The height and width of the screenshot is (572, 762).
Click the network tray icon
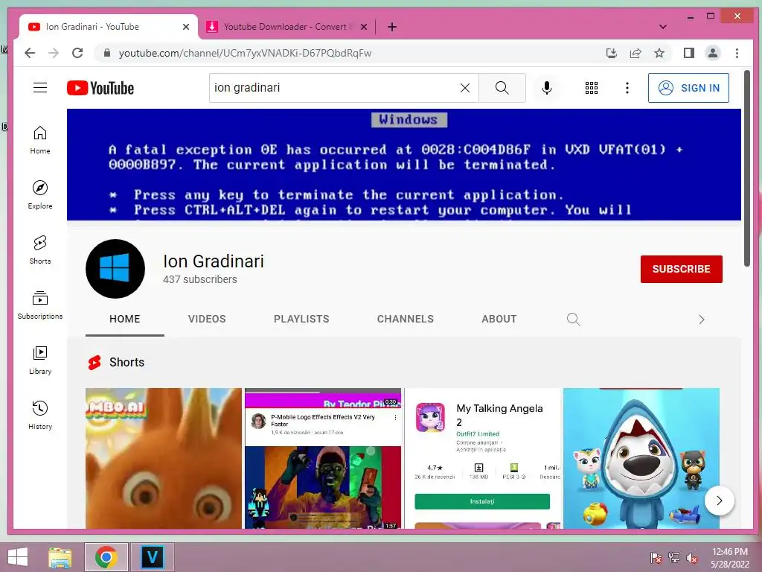(x=673, y=557)
